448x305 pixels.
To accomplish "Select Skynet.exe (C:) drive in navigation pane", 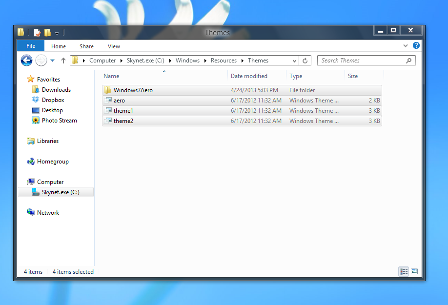I will tap(56, 192).
